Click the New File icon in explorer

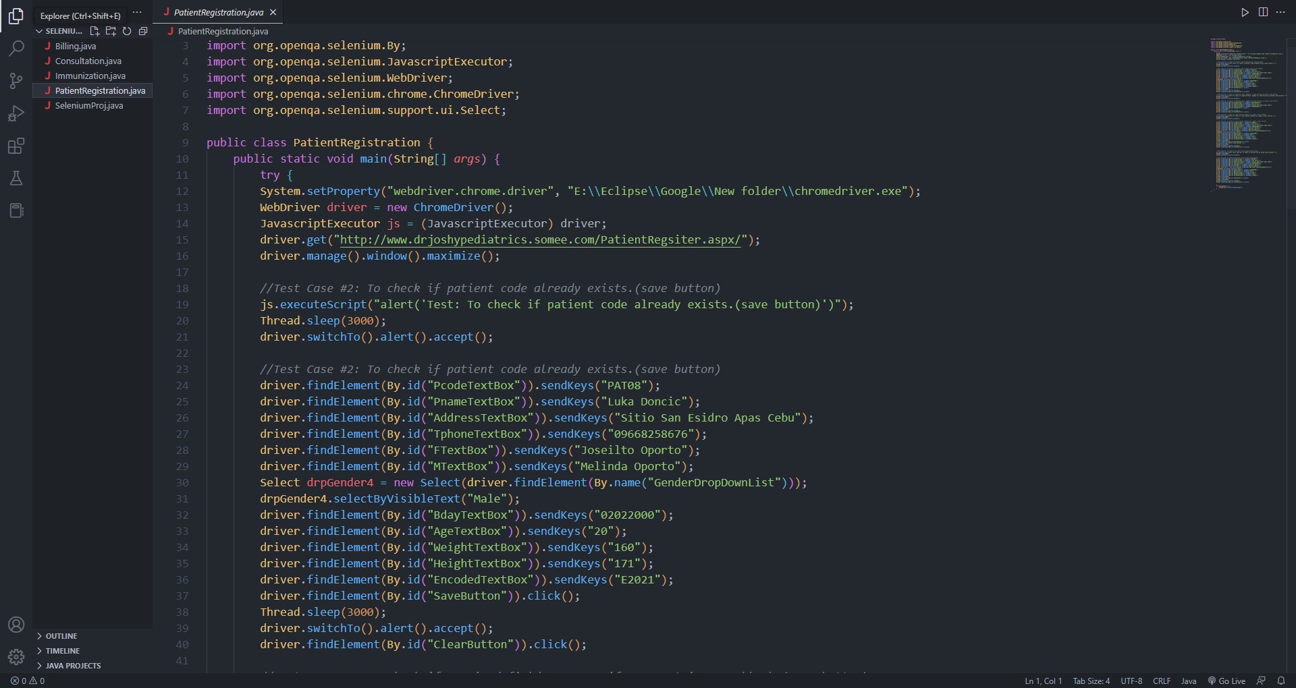[94, 31]
